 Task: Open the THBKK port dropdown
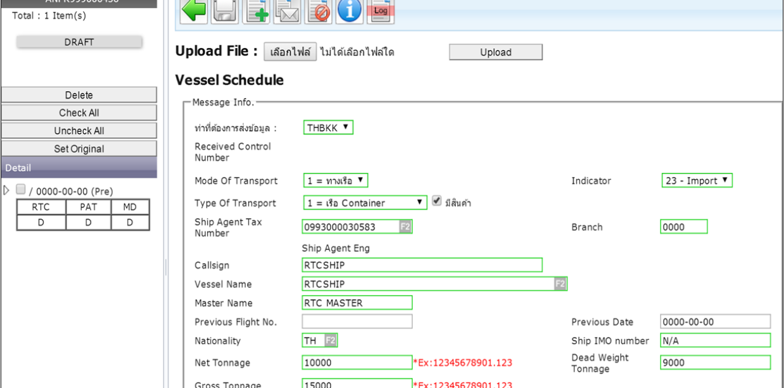click(328, 128)
